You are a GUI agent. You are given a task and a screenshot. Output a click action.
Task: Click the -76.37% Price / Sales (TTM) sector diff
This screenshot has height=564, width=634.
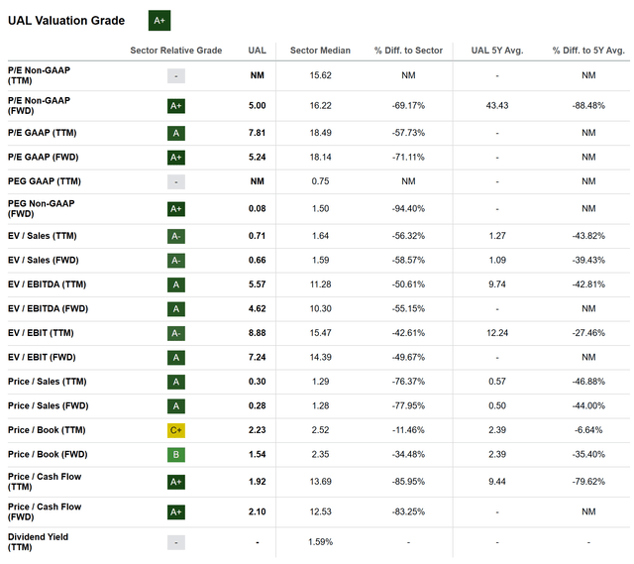[x=408, y=382]
